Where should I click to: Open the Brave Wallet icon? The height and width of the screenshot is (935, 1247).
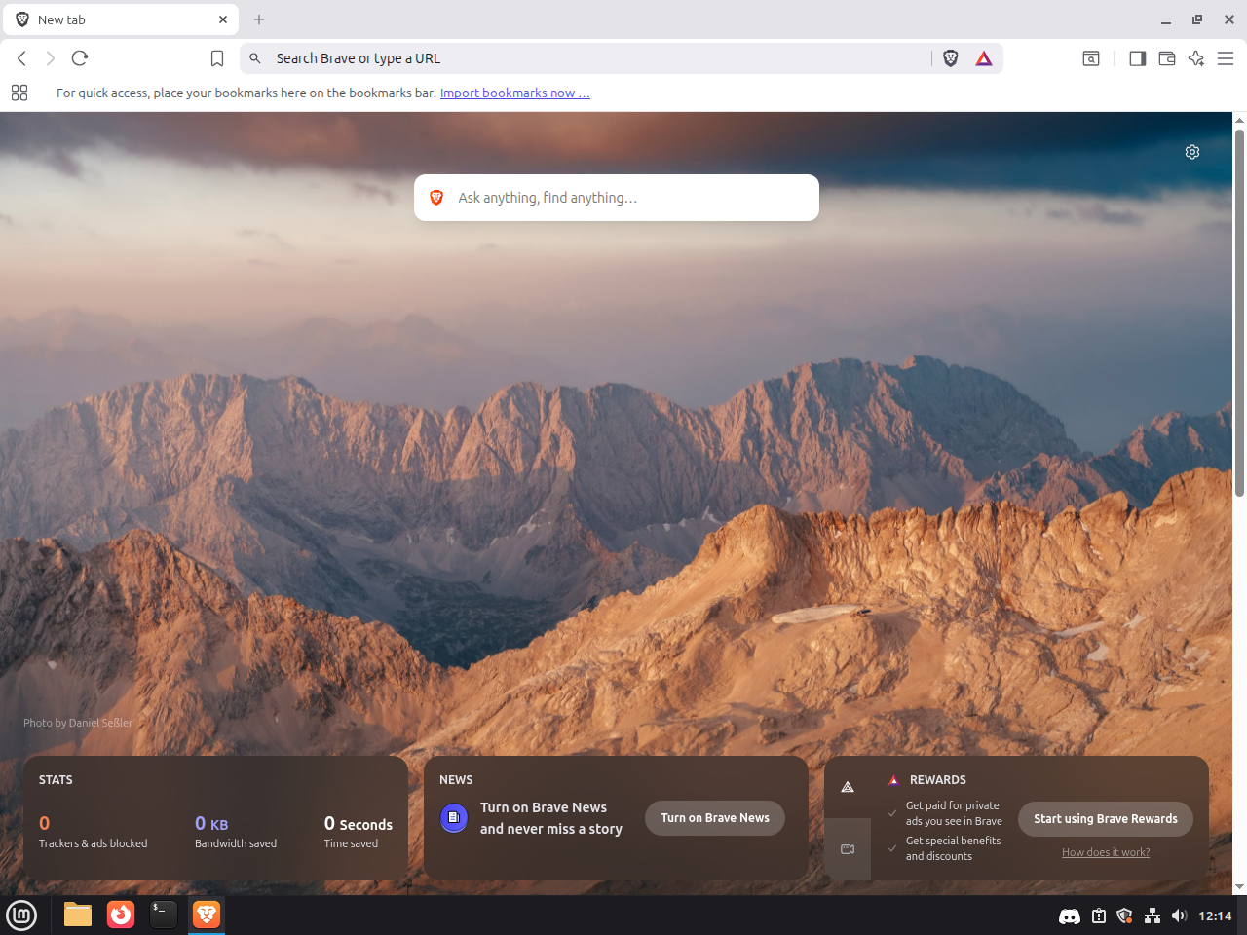tap(1166, 58)
